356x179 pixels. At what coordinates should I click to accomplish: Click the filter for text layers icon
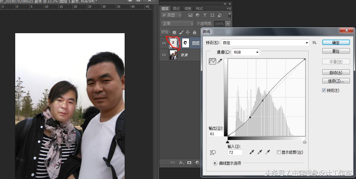[205, 15]
